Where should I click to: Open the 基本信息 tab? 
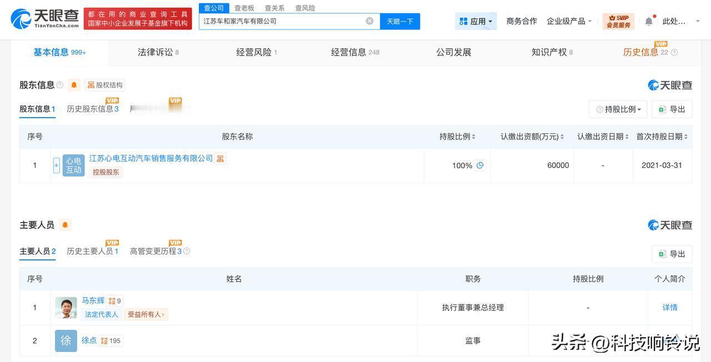tap(59, 52)
